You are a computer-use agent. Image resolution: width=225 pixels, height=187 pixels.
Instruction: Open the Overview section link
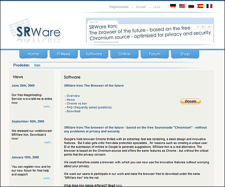(x=73, y=96)
